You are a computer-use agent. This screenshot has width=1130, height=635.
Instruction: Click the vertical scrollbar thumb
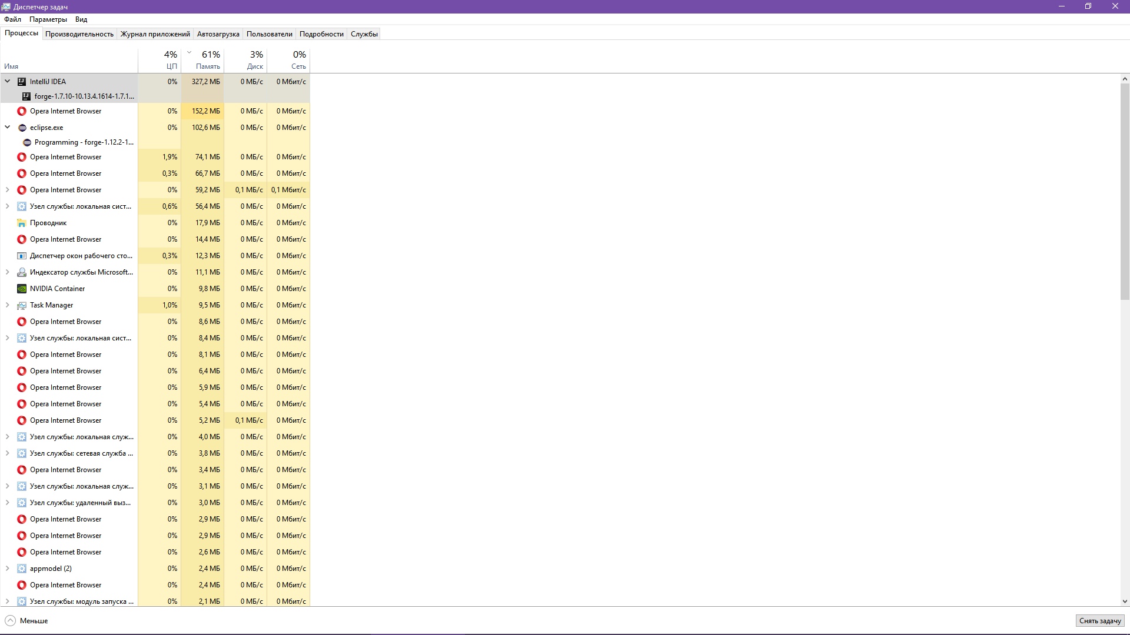pos(1125,192)
